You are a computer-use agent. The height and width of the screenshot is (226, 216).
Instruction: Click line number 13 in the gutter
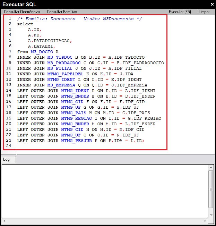click(9, 85)
